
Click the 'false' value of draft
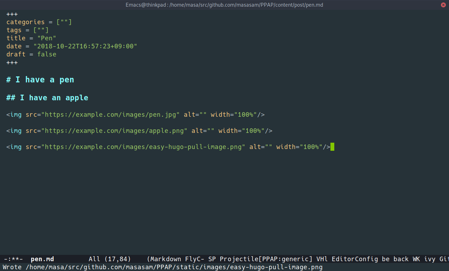[47, 54]
